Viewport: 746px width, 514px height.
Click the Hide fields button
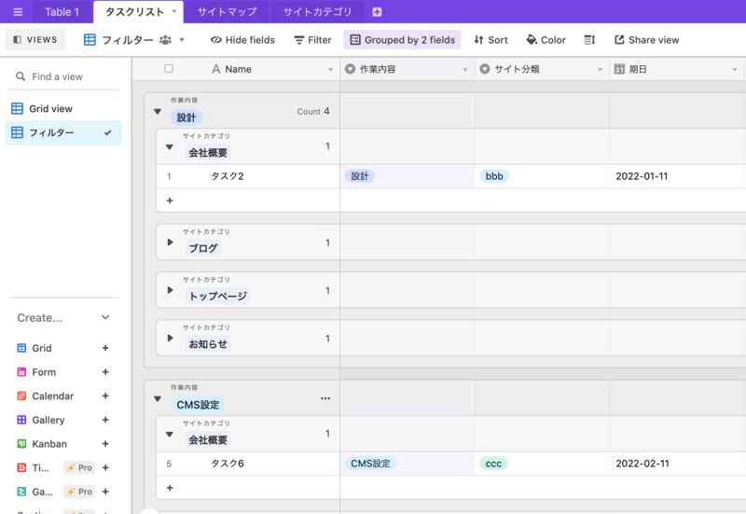[242, 40]
